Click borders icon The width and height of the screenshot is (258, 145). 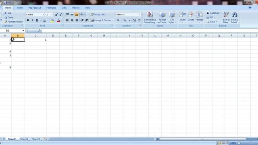44,21
